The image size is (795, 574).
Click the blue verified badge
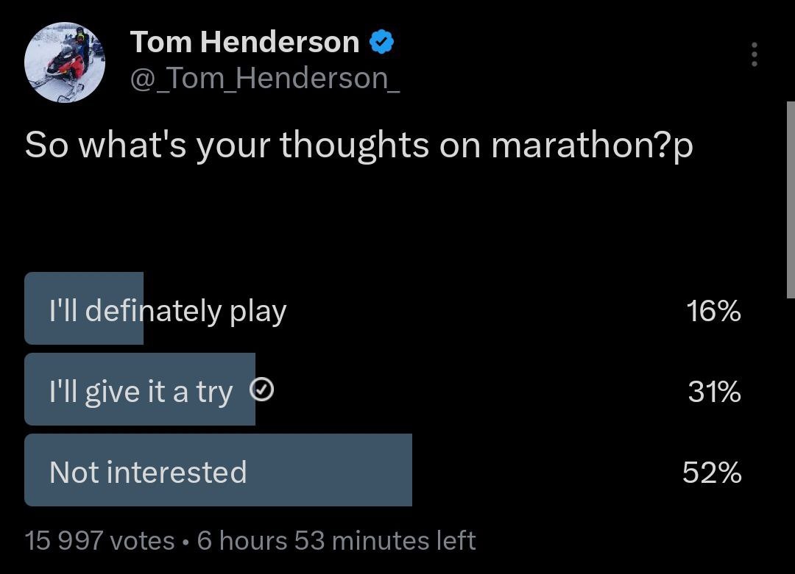[x=381, y=43]
